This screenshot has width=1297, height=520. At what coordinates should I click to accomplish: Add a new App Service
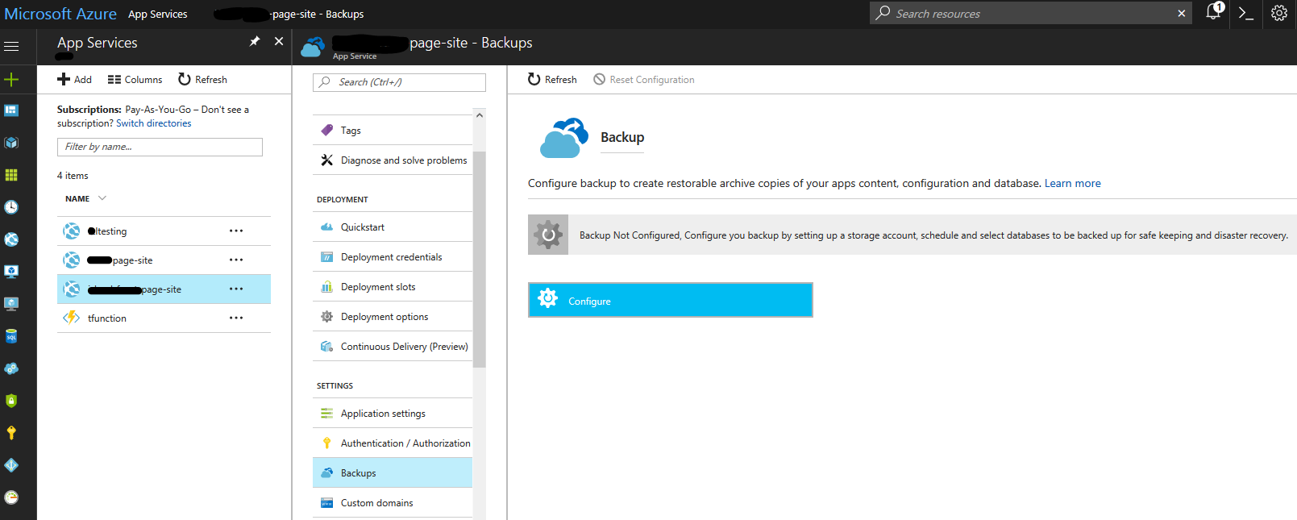tap(75, 80)
